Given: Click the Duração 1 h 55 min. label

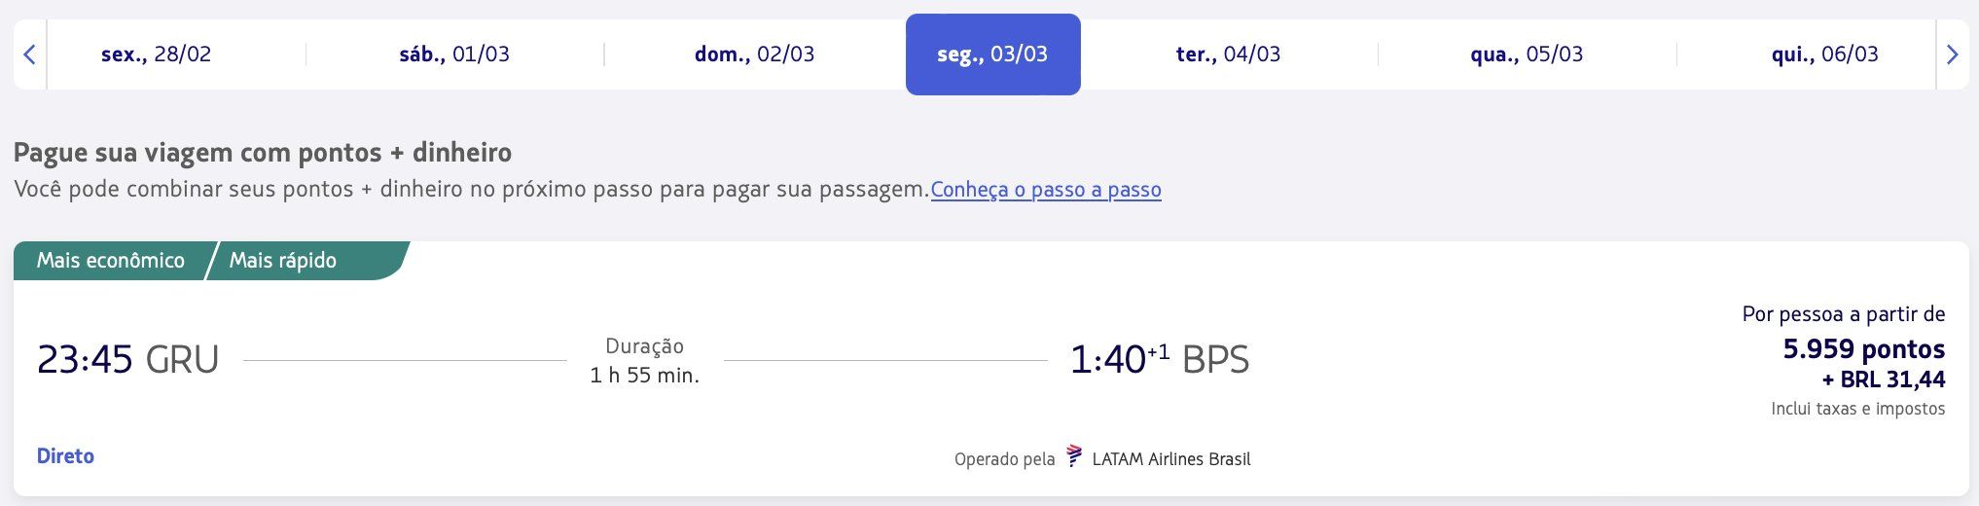Looking at the screenshot, I should 644,360.
